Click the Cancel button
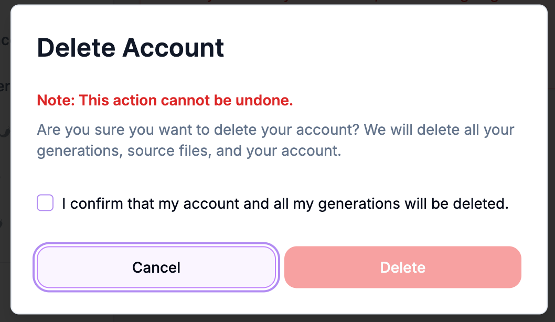This screenshot has height=322, width=555. pyautogui.click(x=156, y=267)
